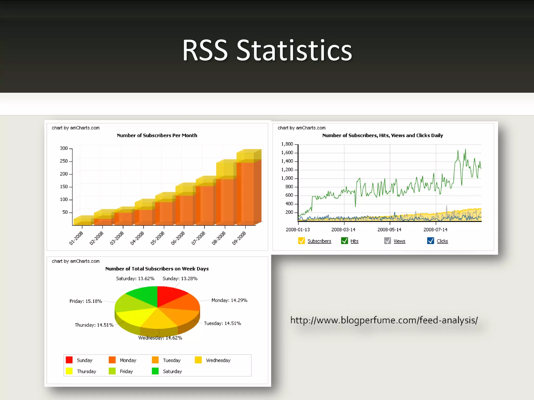Click the RSS Statistics slide title

coord(267,50)
